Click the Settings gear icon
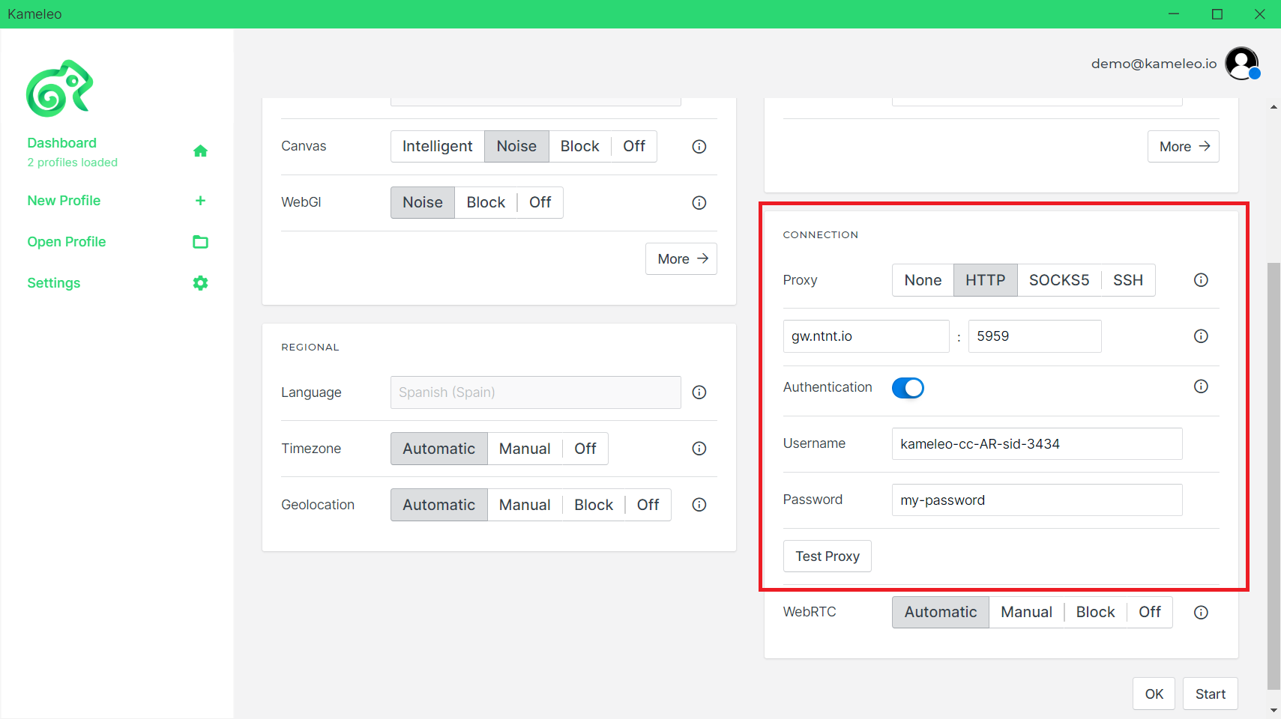Screen dimensions: 1281x719 (200, 283)
